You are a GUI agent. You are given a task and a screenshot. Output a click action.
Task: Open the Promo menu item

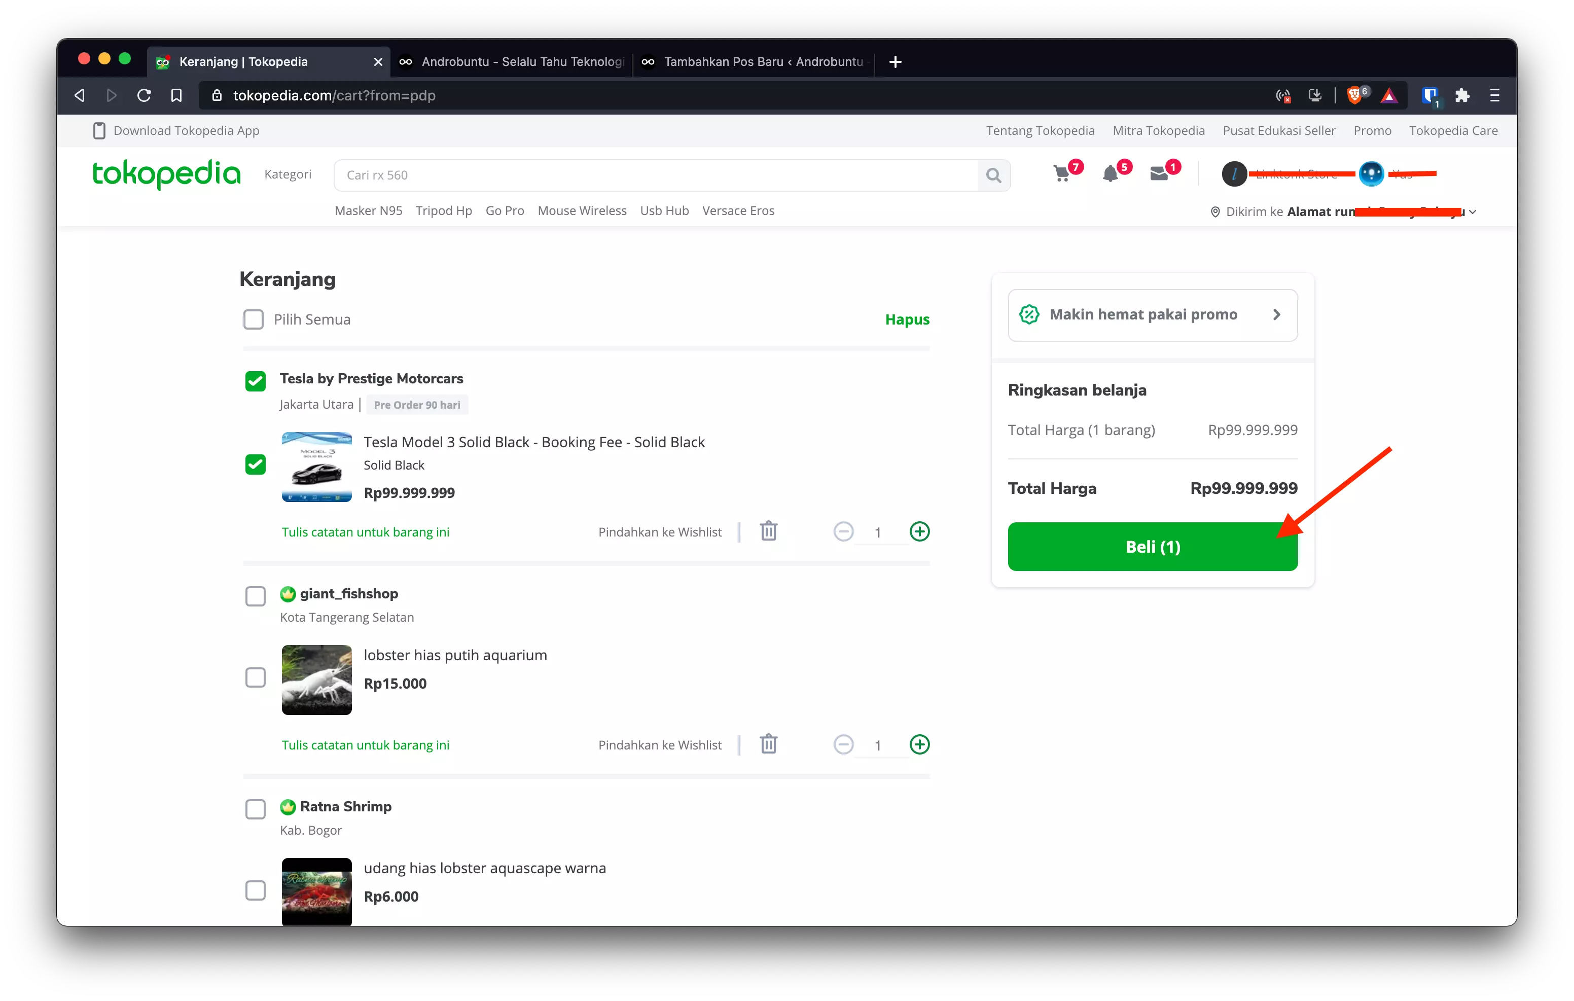pyautogui.click(x=1372, y=130)
